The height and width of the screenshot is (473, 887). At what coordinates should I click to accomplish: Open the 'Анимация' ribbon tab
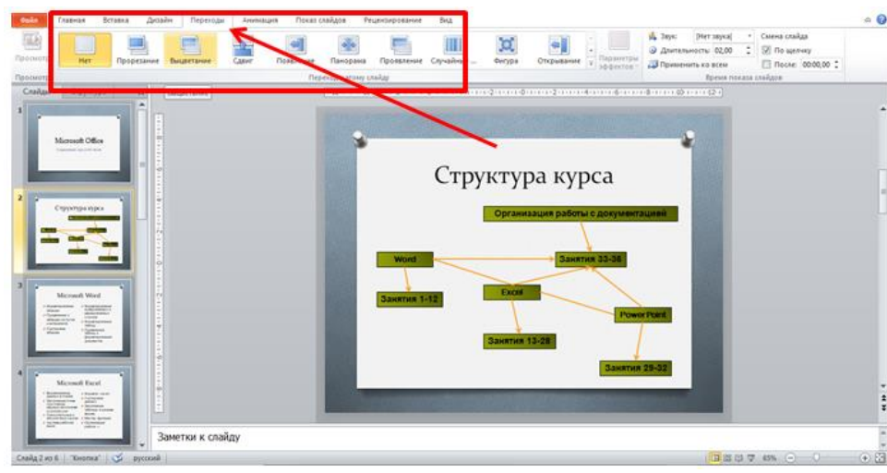click(259, 19)
